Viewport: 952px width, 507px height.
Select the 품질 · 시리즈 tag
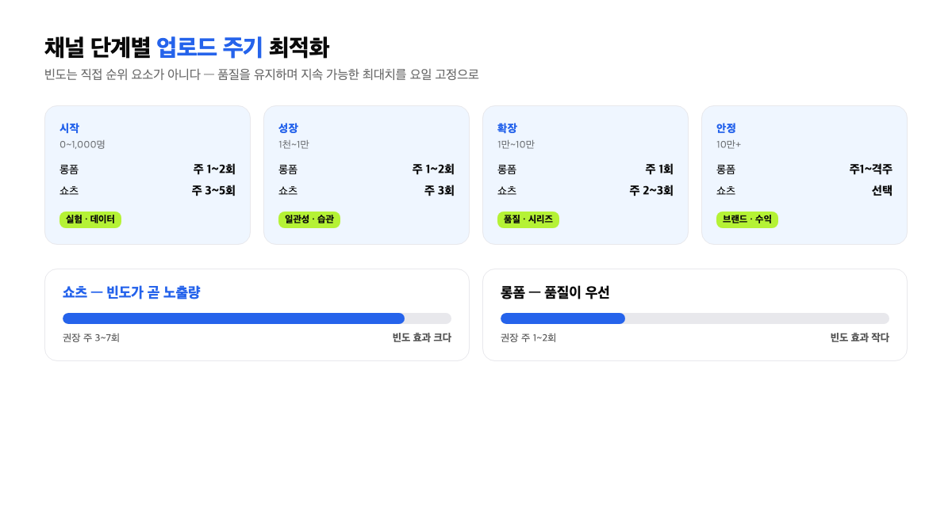coord(528,219)
